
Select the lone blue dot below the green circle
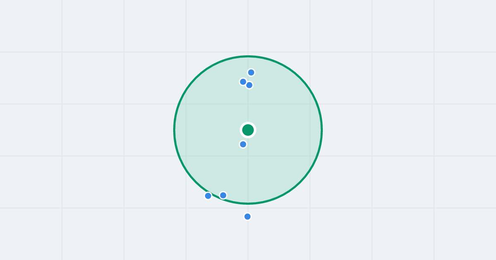click(247, 216)
